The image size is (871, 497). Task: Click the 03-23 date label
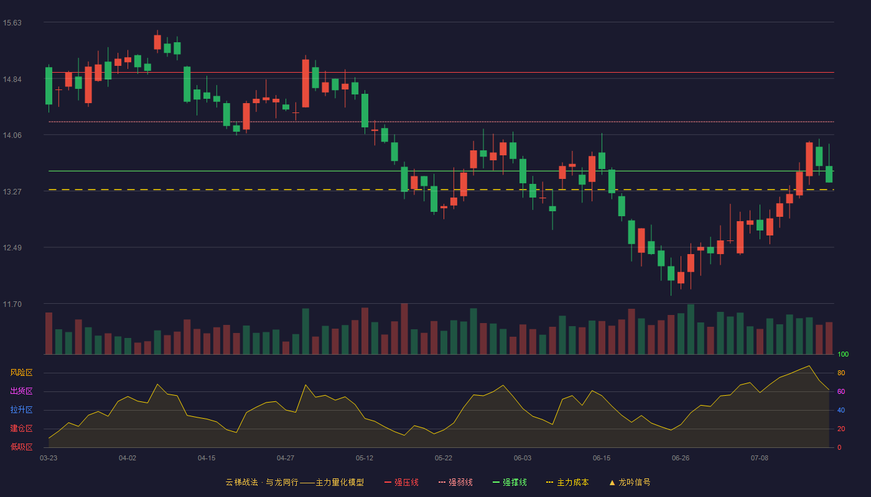[x=49, y=458]
